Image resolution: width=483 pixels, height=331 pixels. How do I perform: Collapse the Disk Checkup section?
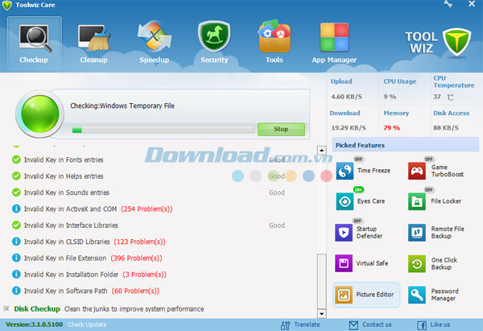[x=6, y=308]
